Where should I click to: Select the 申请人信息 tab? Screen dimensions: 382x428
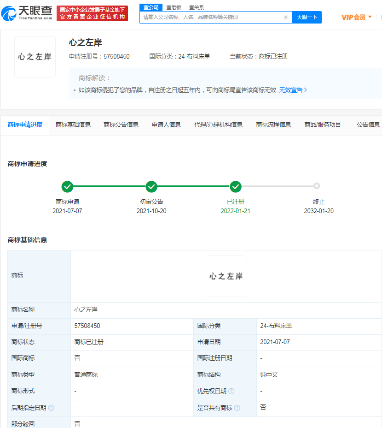(166, 125)
